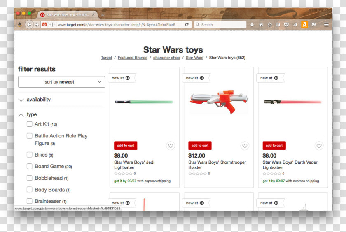Image resolution: width=346 pixels, height=232 pixels.
Task: Check the Battle Action Role Play Figure checkbox
Action: (29, 135)
